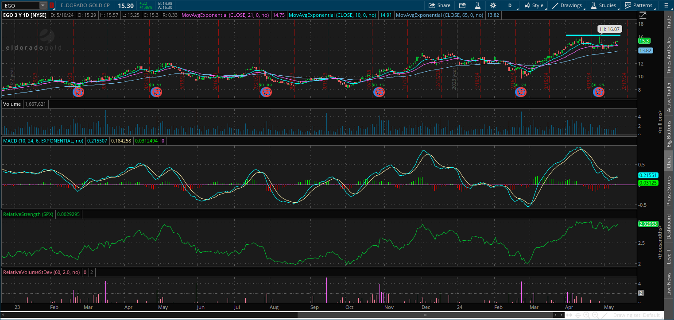674x320 pixels.
Task: Click the $0.11 dividend/earnings marker in April
Action: click(156, 92)
